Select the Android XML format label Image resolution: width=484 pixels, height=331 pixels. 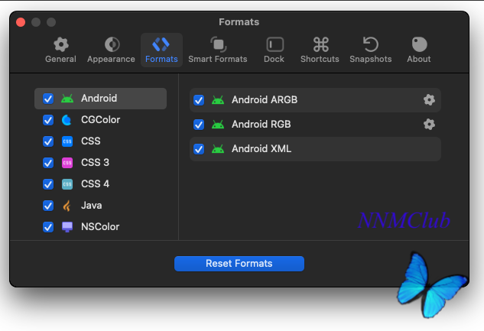click(x=261, y=149)
